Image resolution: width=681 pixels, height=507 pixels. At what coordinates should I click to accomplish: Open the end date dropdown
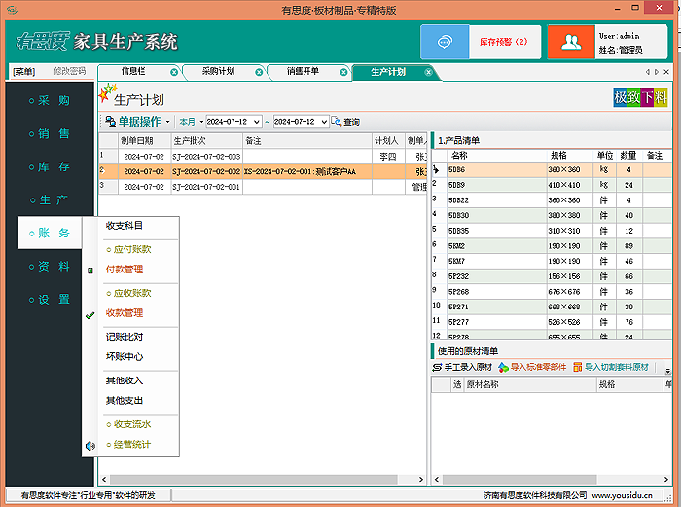[x=324, y=122]
